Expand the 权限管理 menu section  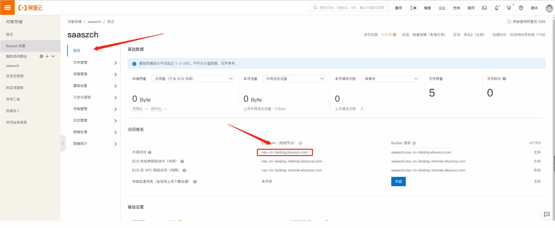(x=94, y=74)
